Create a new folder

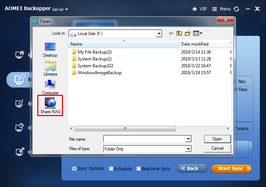click(187, 33)
